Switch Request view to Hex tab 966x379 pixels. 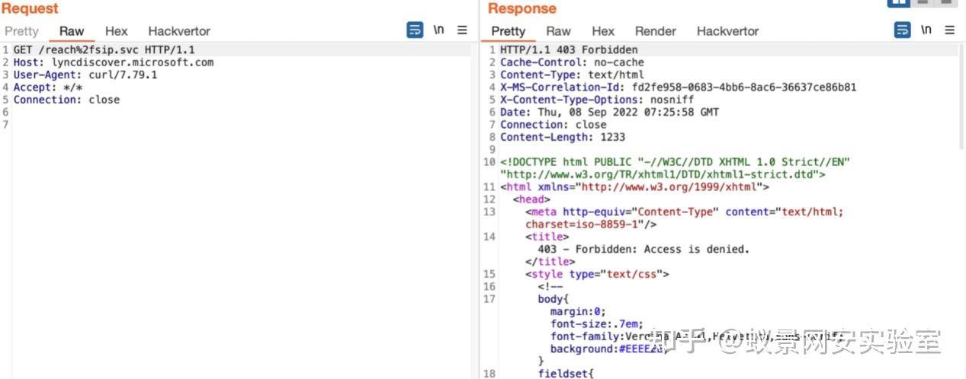click(117, 31)
